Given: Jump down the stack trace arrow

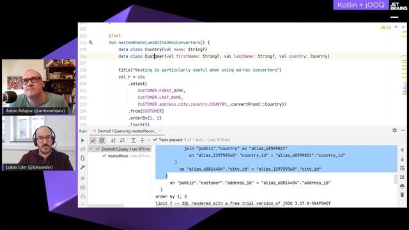Looking at the screenshot, I should [x=402, y=159].
